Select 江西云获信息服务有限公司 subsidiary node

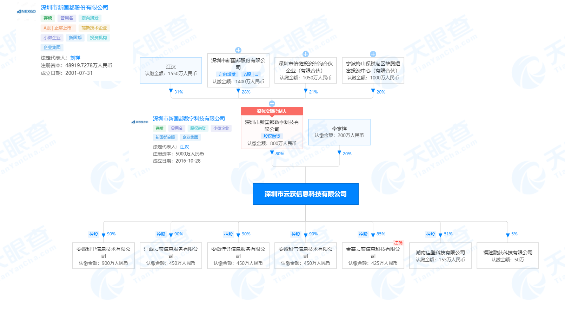(171, 256)
